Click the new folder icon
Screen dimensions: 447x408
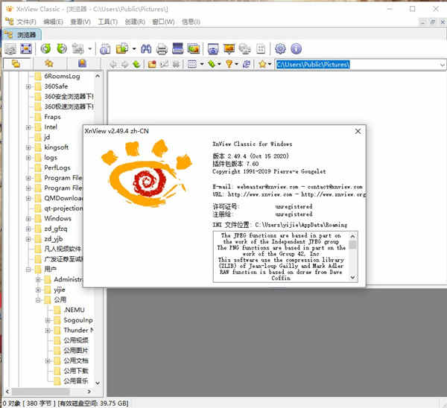tap(152, 64)
